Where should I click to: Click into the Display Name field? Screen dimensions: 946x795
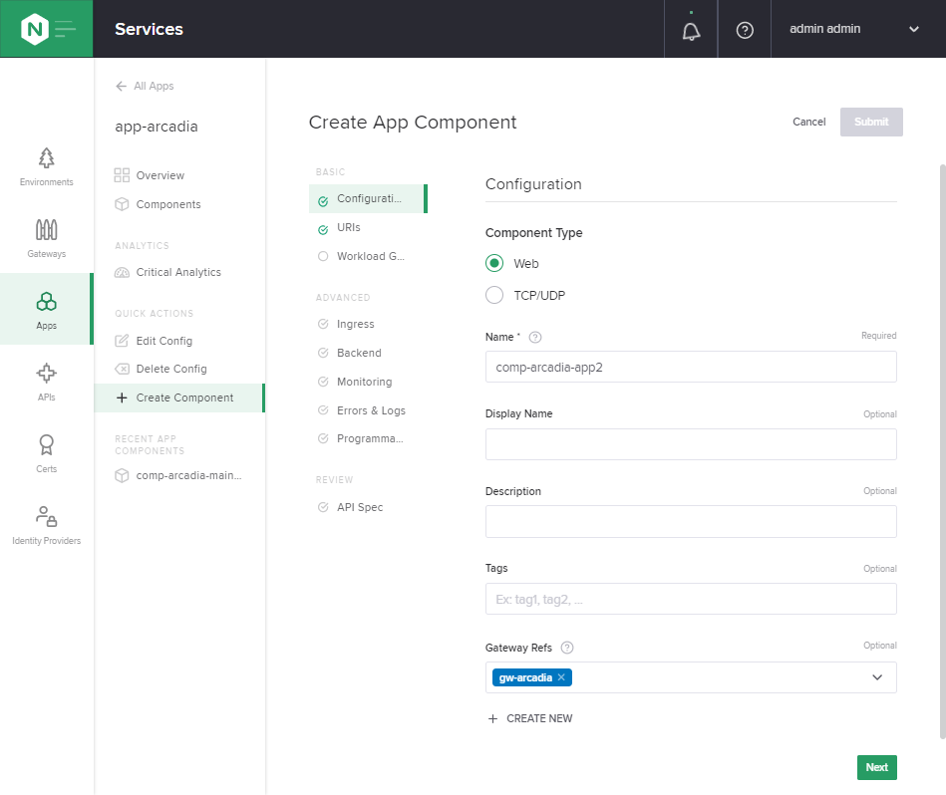coord(691,444)
